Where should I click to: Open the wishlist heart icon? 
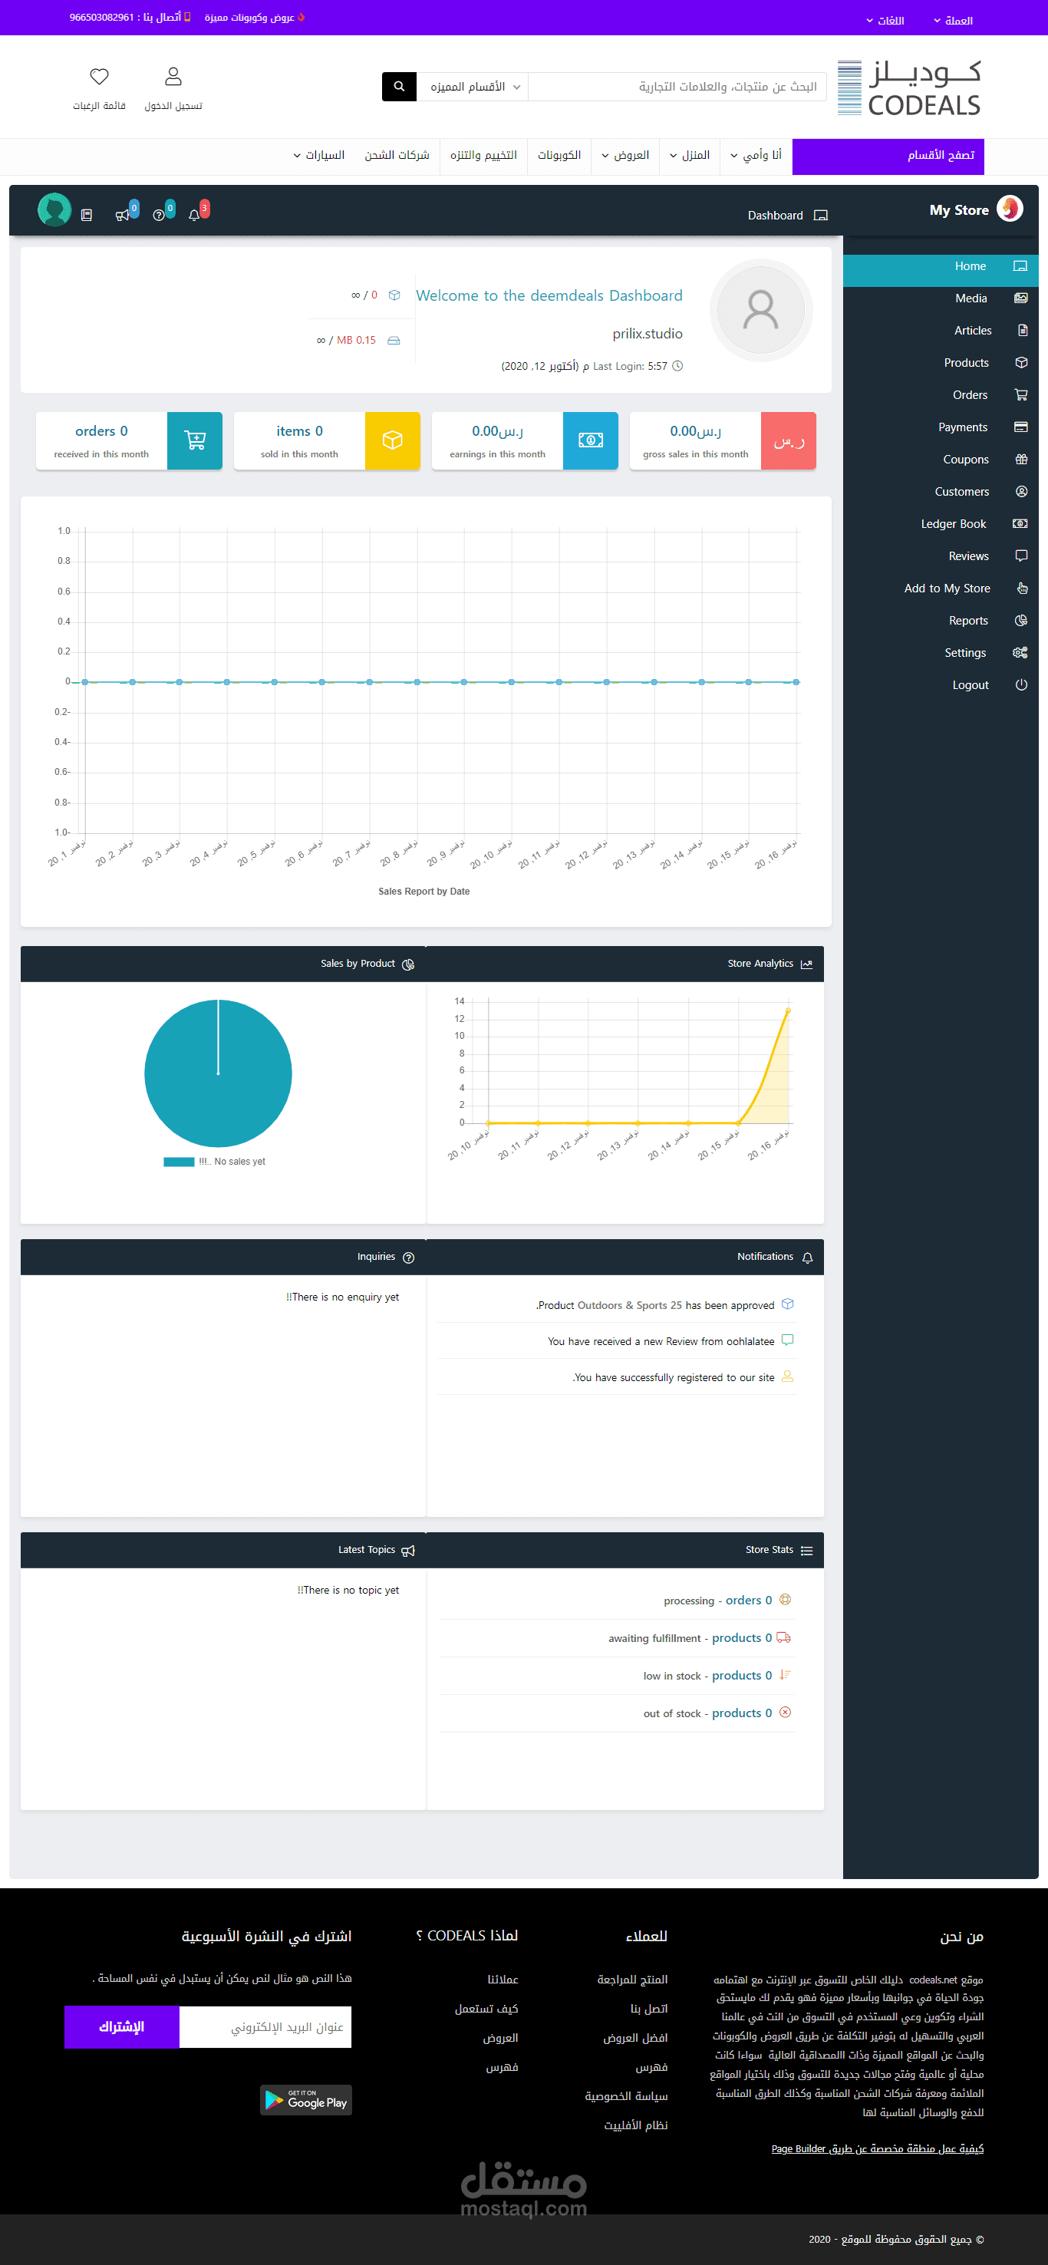[99, 77]
